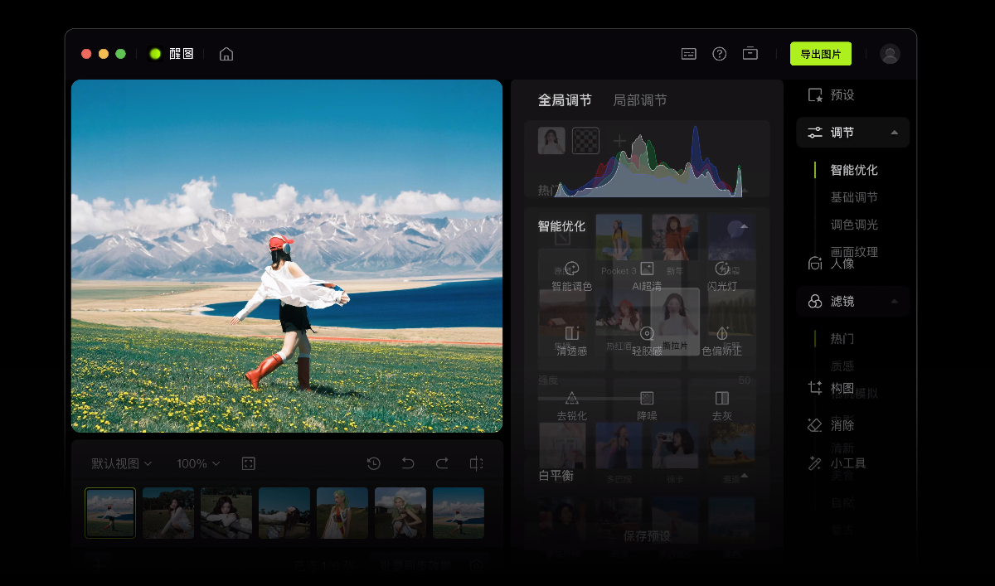The height and width of the screenshot is (586, 995).
Task: Select the second filmstrip thumbnail
Action: click(x=168, y=513)
